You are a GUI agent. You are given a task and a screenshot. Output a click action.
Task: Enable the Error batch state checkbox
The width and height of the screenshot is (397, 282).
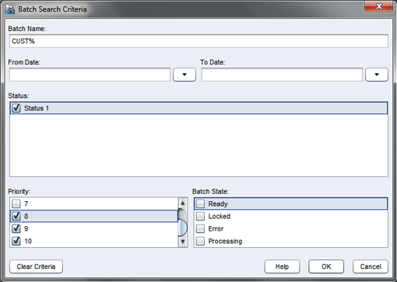200,228
